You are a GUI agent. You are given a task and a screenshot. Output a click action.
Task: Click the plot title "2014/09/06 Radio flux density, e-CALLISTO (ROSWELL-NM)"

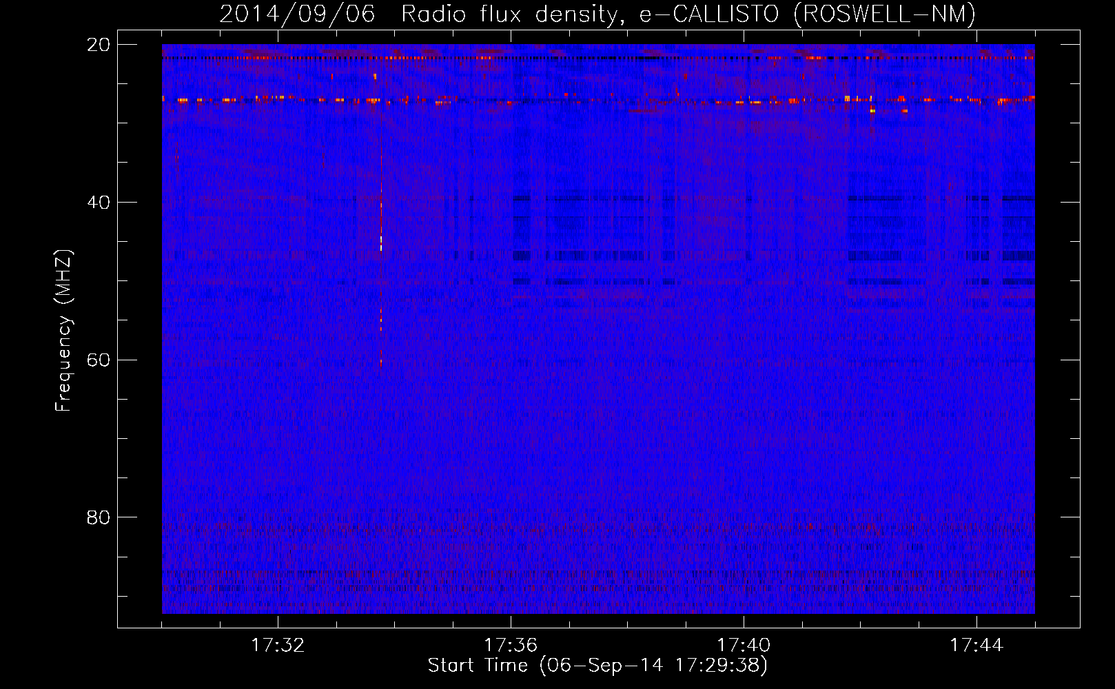pyautogui.click(x=597, y=14)
